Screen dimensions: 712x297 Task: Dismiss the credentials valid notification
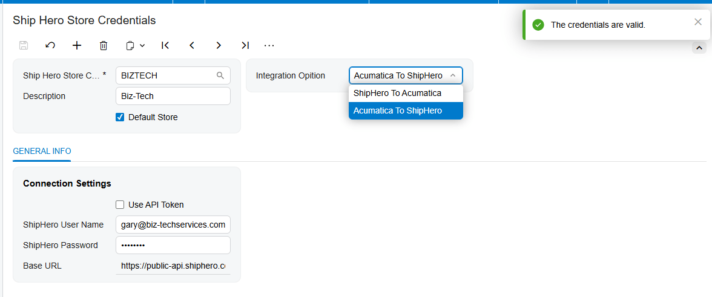tap(698, 22)
